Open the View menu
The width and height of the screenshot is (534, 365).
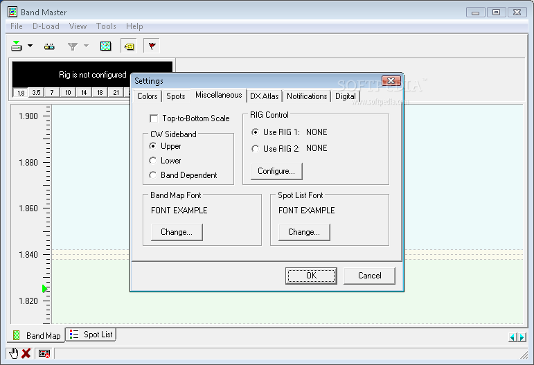click(x=78, y=26)
